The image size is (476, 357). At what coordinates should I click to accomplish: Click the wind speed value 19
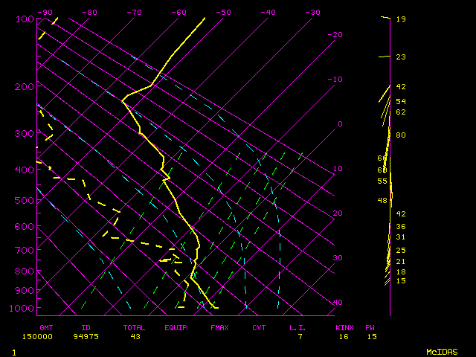400,19
